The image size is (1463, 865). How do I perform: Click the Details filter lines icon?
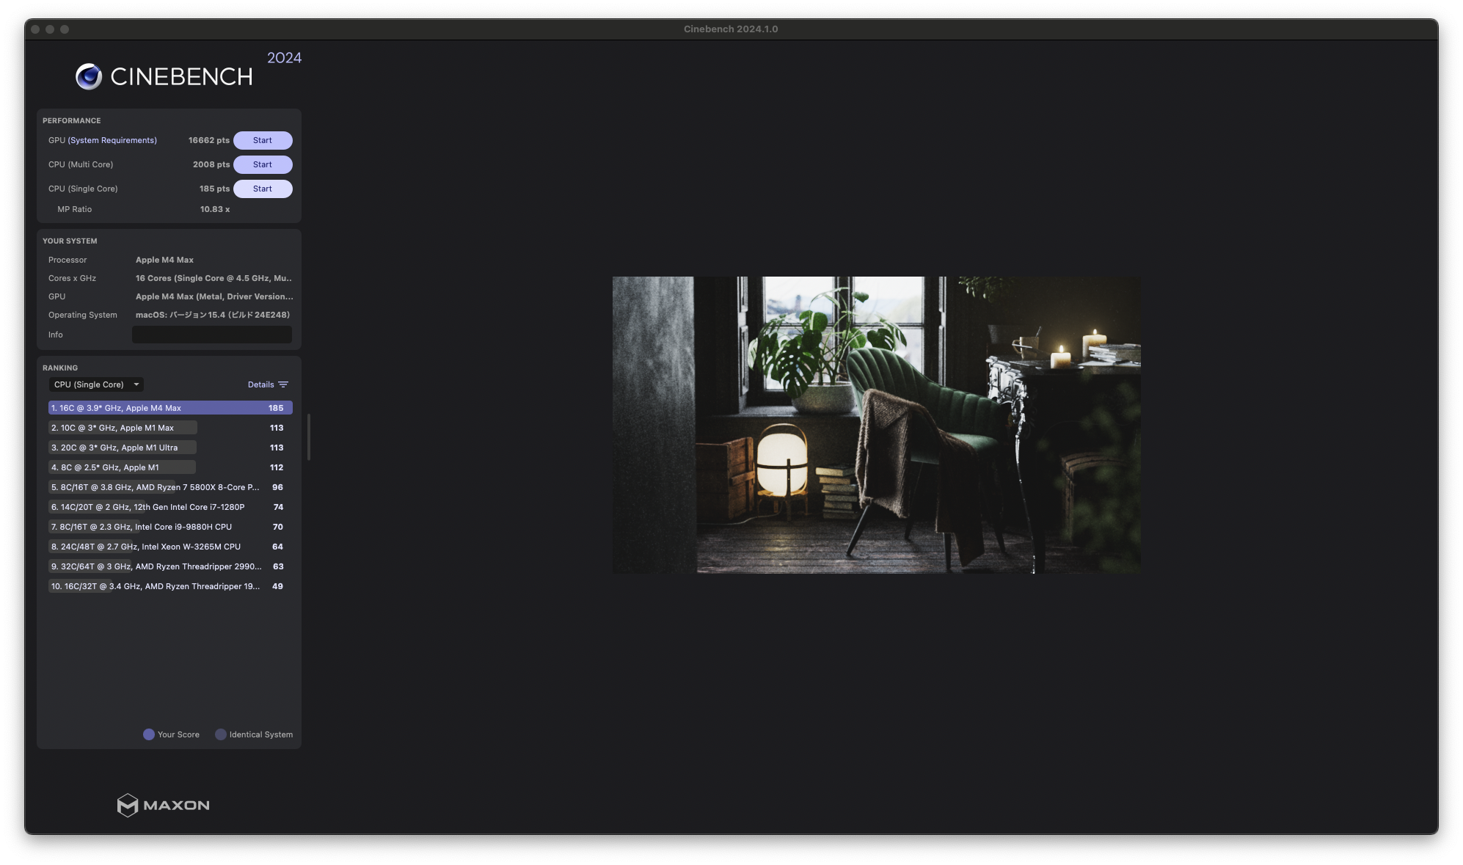[283, 384]
